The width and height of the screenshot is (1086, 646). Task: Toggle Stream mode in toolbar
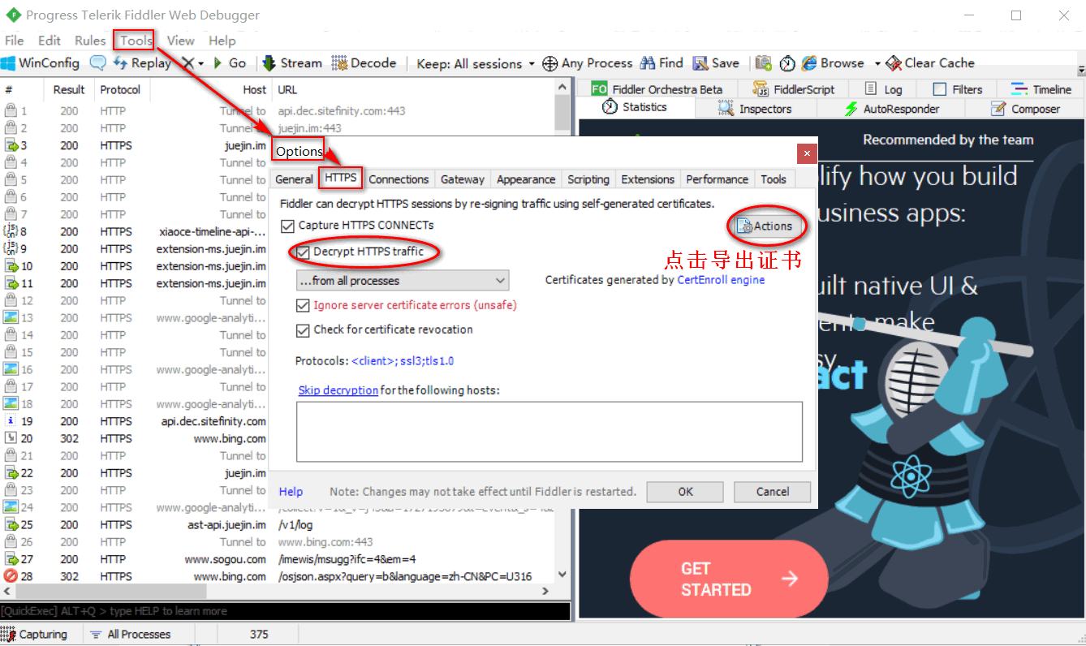click(x=292, y=63)
